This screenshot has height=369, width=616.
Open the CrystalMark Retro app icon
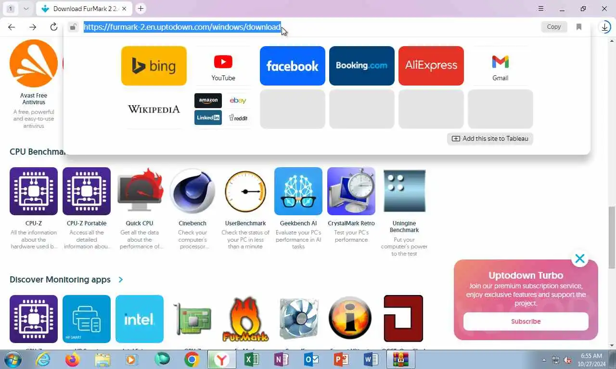[x=351, y=191]
